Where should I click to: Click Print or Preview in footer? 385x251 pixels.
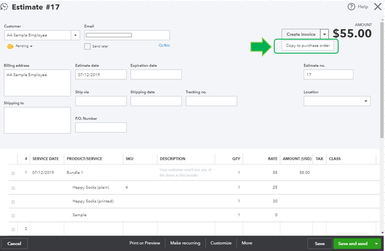[145, 243]
